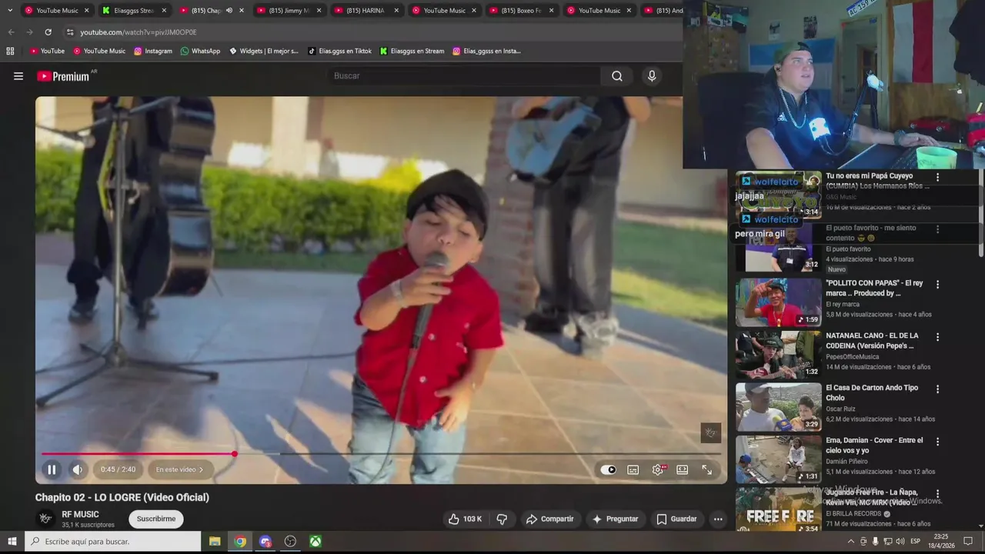This screenshot has width=985, height=554.
Task: Play Jugando Free Fire thumbnail
Action: tap(778, 510)
